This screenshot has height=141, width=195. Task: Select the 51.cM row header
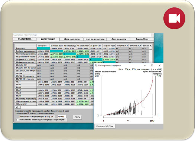26,87
